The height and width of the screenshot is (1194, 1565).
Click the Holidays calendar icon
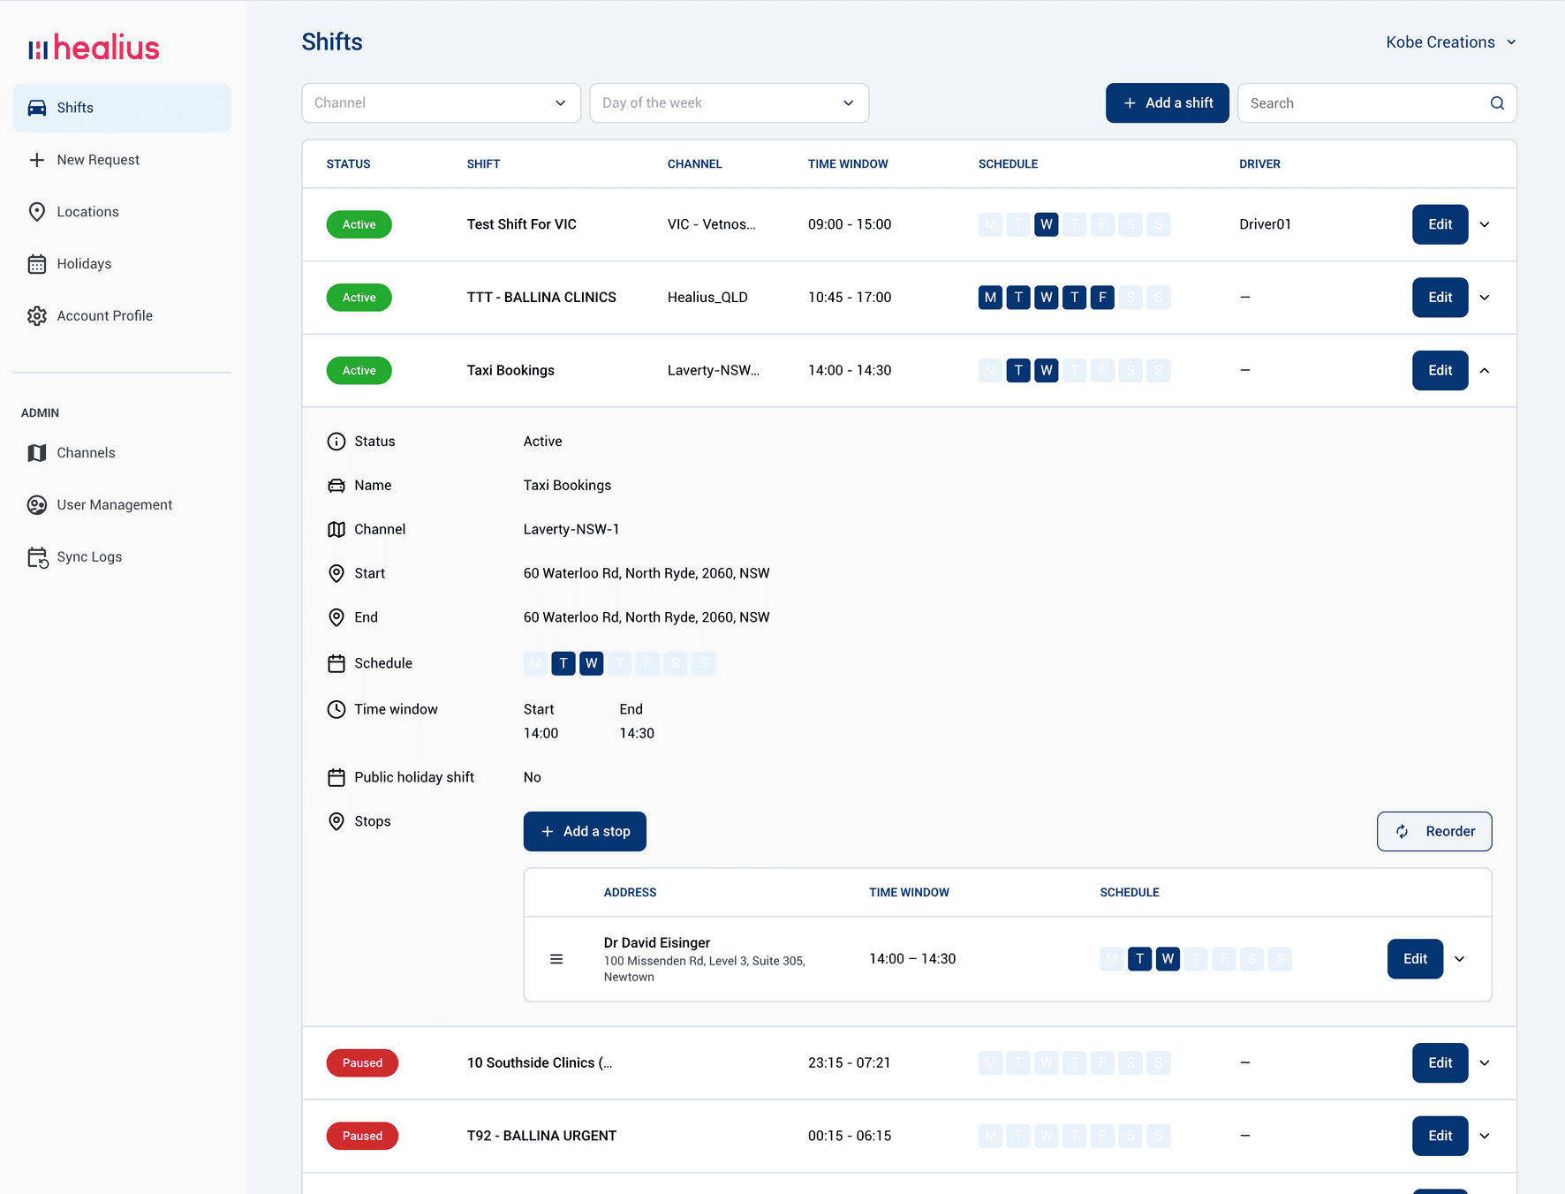pyautogui.click(x=37, y=264)
